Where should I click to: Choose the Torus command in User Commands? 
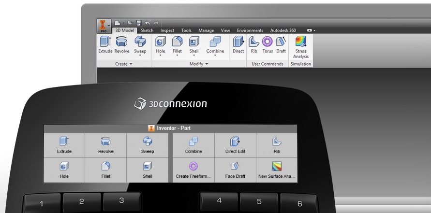267,45
